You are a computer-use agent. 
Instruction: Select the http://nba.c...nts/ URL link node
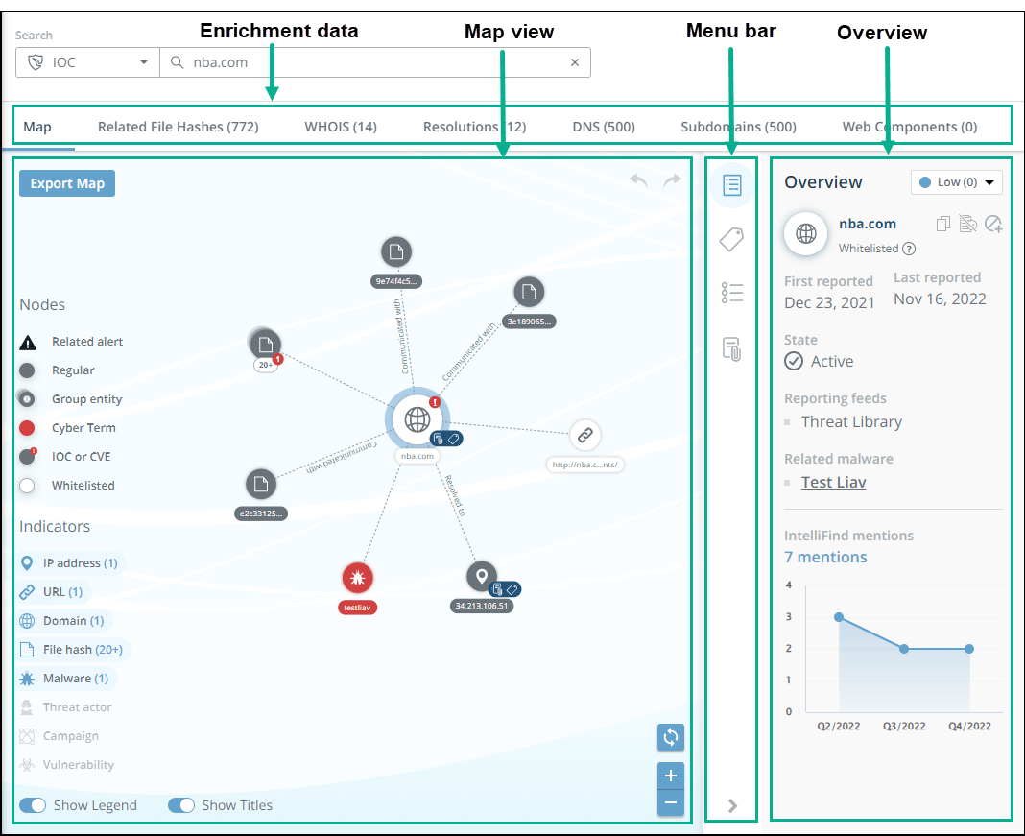pyautogui.click(x=585, y=436)
